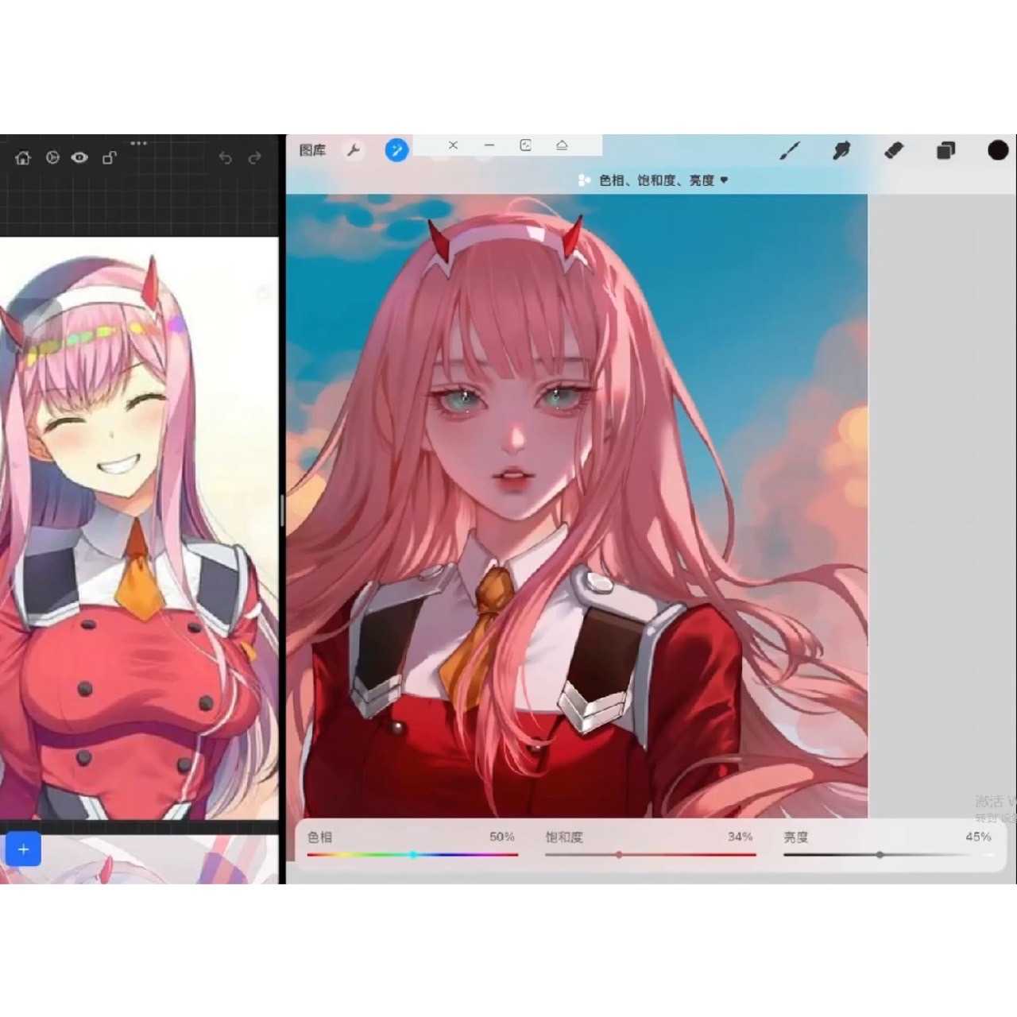The width and height of the screenshot is (1017, 1017).
Task: Open the three-dot menu above reference app
Action: click(138, 143)
